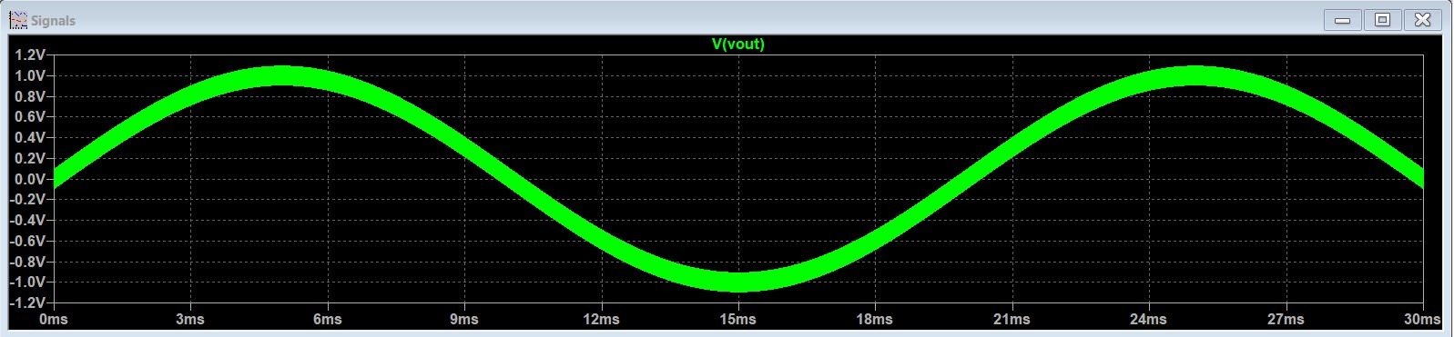This screenshot has height=337, width=1454.
Task: Click the V(vout) trace label
Action: pos(737,44)
